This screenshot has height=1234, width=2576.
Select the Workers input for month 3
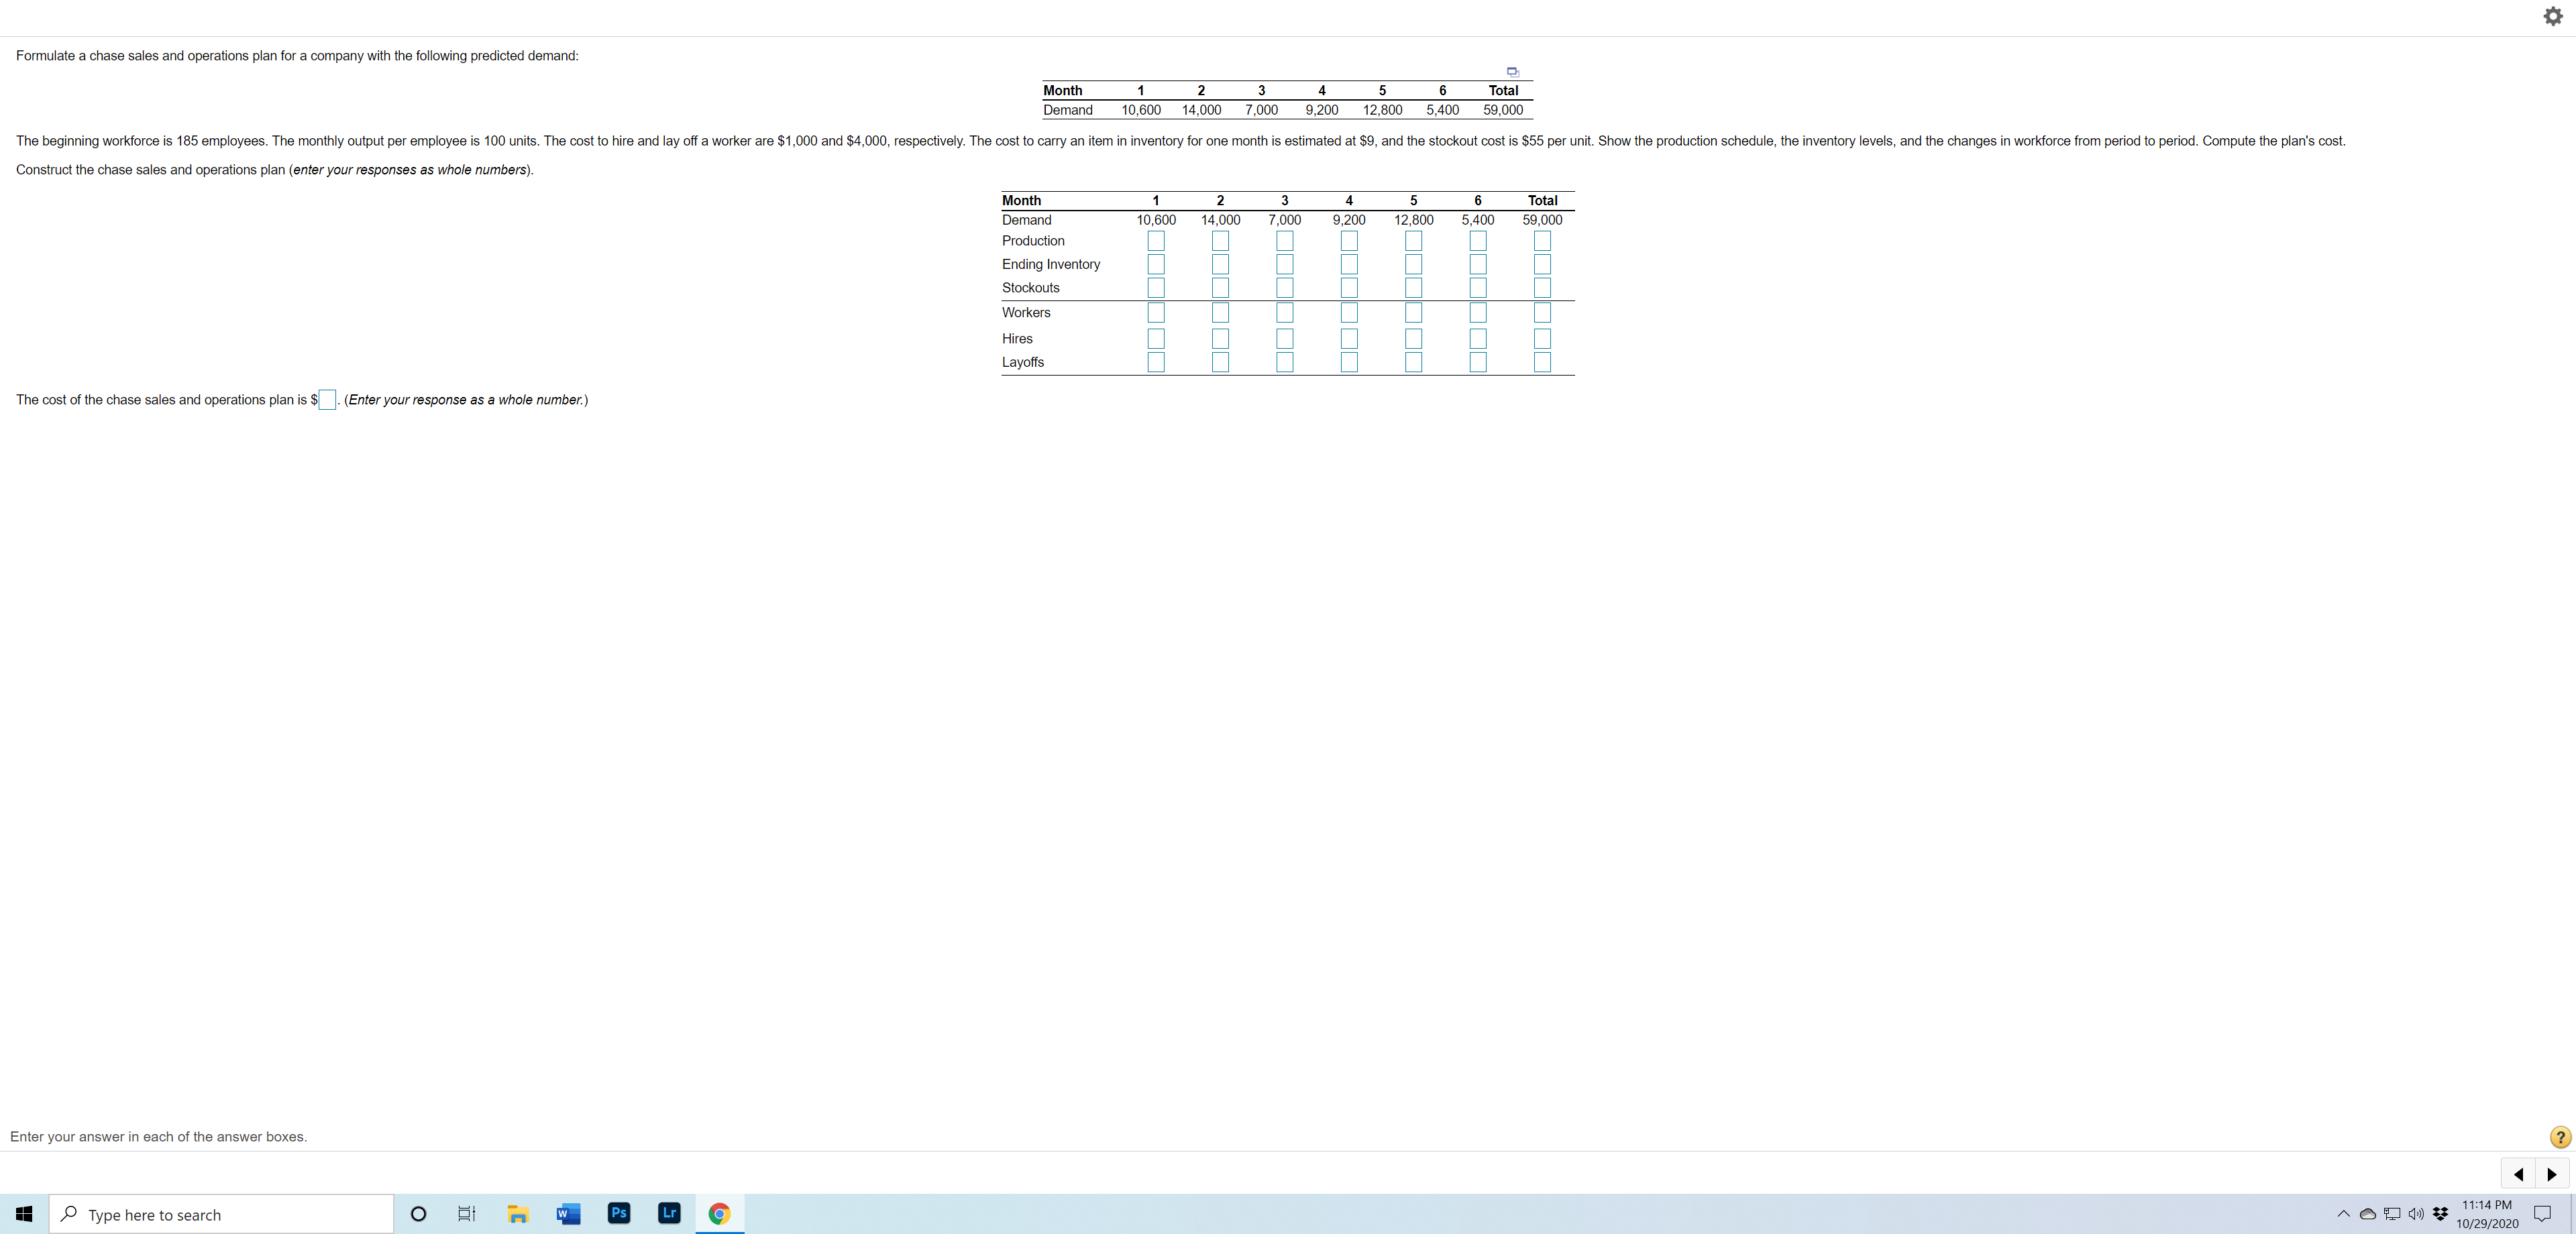click(1285, 313)
